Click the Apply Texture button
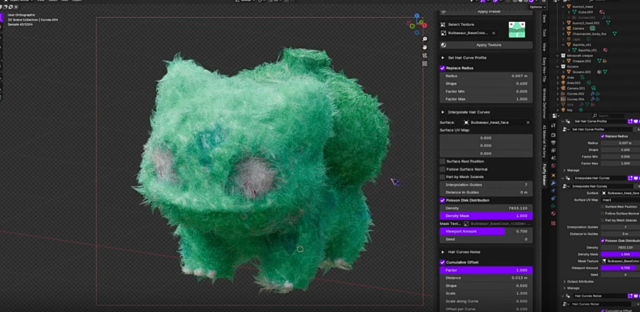 tap(486, 45)
